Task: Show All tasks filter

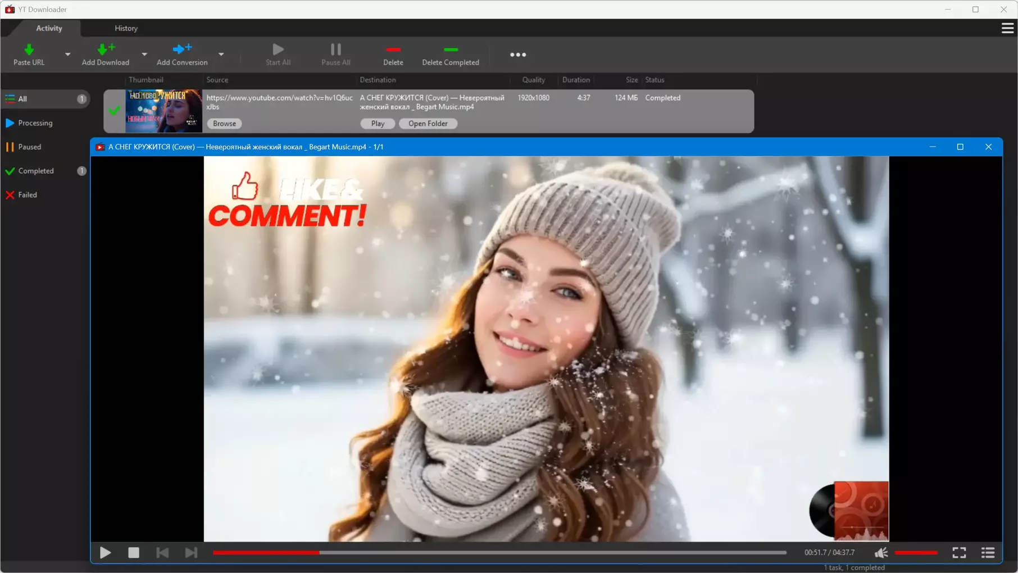Action: [46, 99]
